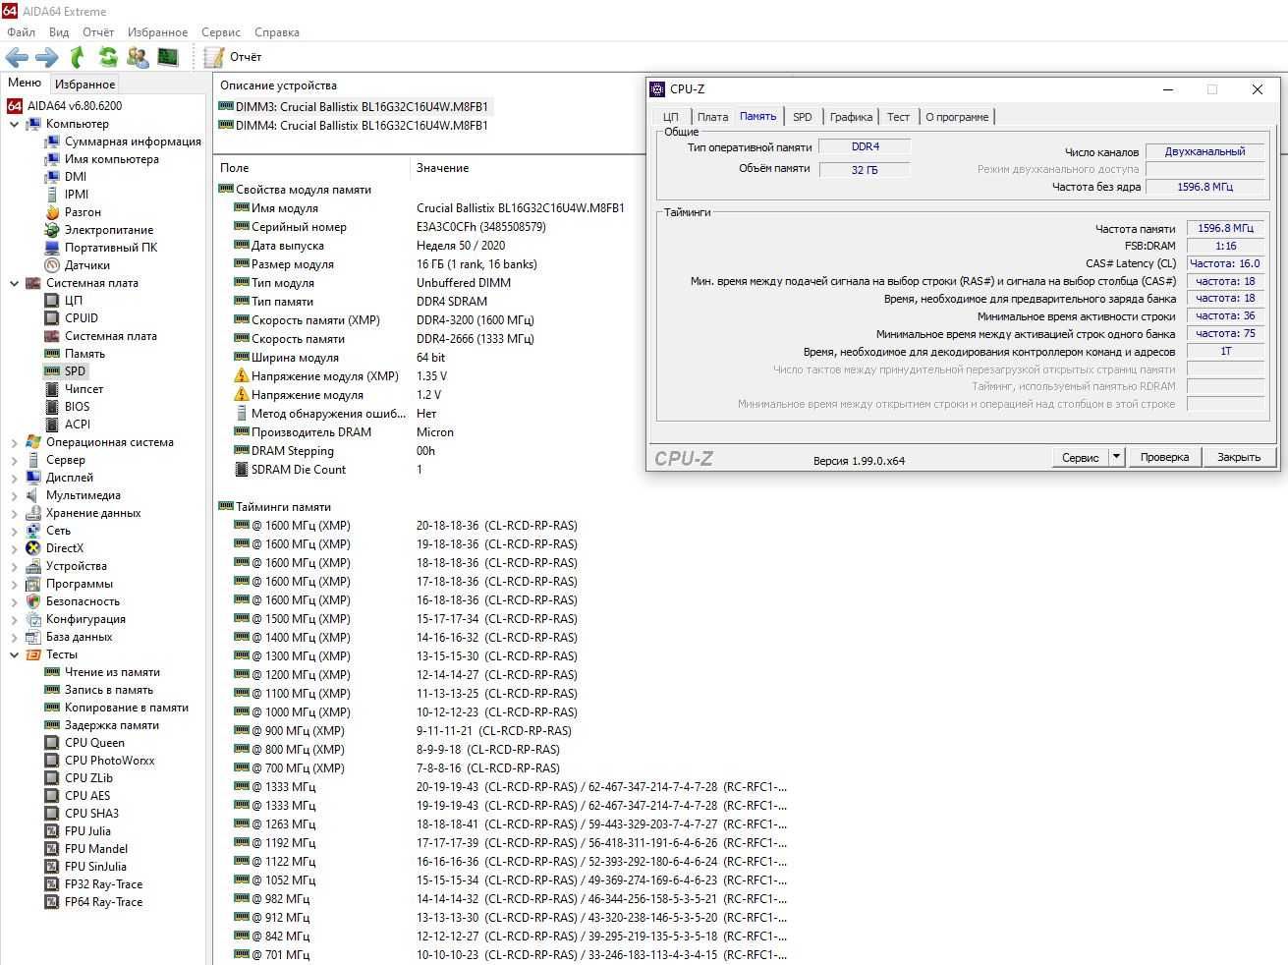
Task: Open the Вид menu
Action: [59, 32]
